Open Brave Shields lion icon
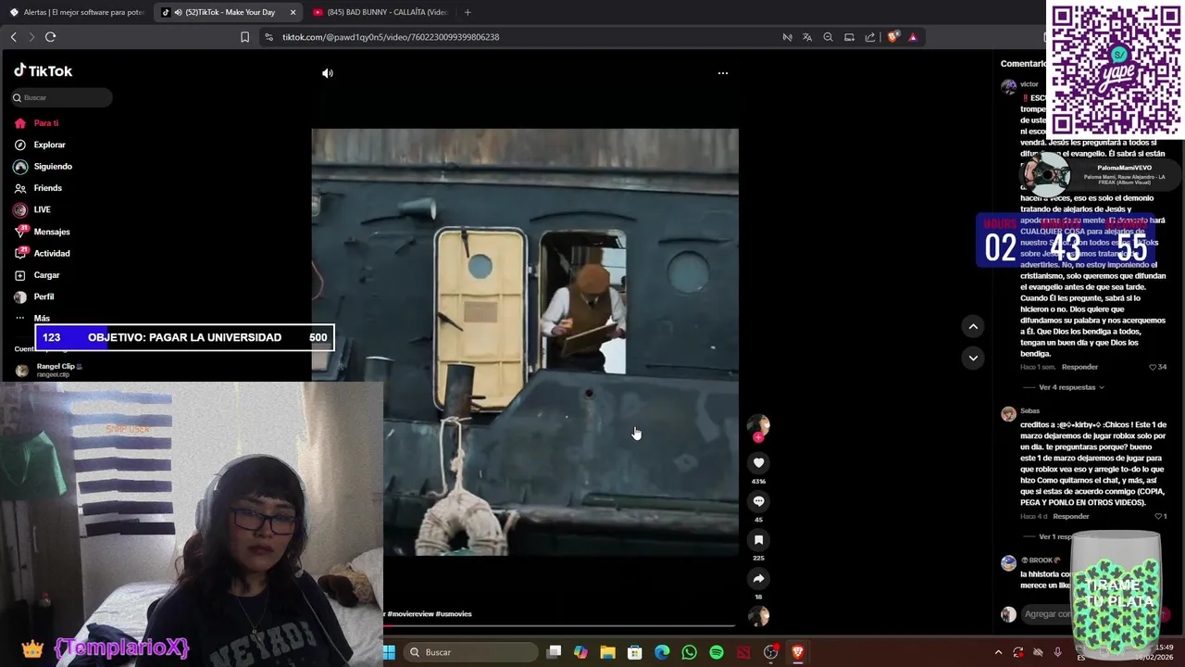1185x667 pixels. (892, 37)
